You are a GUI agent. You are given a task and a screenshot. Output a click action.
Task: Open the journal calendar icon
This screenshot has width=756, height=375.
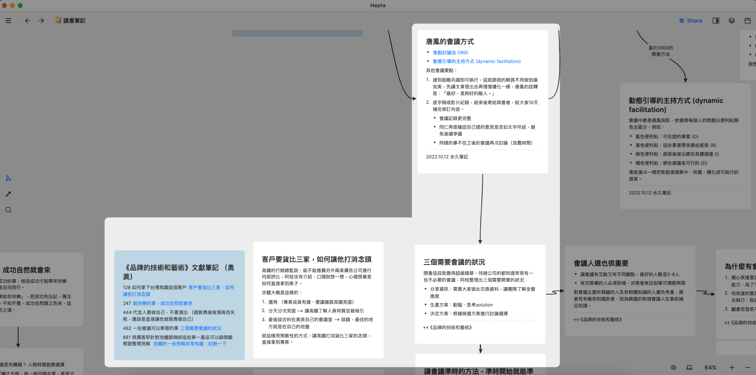748,20
